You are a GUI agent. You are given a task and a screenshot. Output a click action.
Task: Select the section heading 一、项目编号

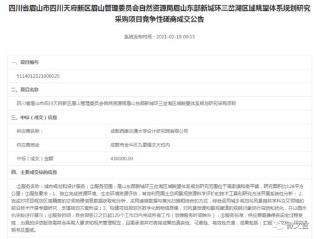(x=25, y=62)
